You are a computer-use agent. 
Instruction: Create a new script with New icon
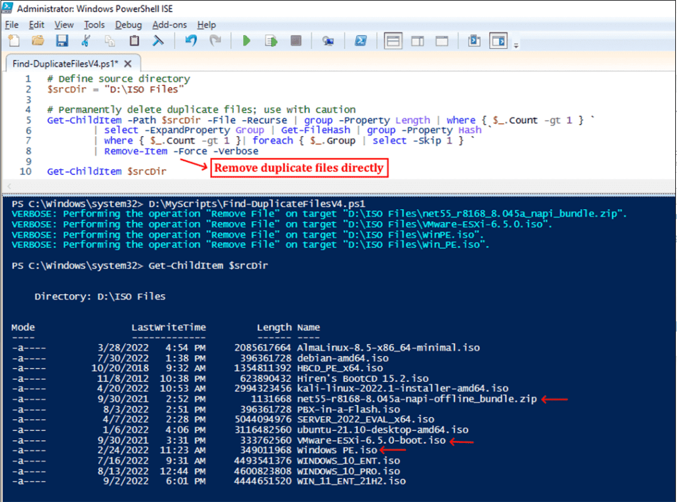14,41
